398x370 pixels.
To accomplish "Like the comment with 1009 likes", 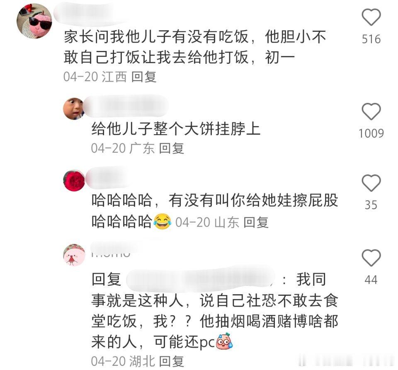I will click(x=371, y=111).
